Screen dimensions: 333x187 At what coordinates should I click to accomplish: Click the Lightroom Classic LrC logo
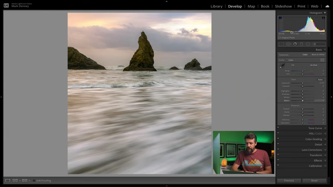[x=6, y=5]
